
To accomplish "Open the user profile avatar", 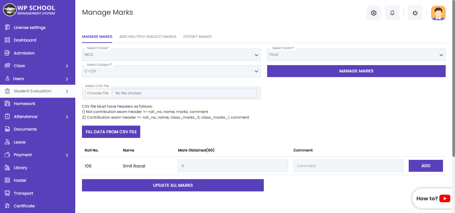I will [x=438, y=13].
